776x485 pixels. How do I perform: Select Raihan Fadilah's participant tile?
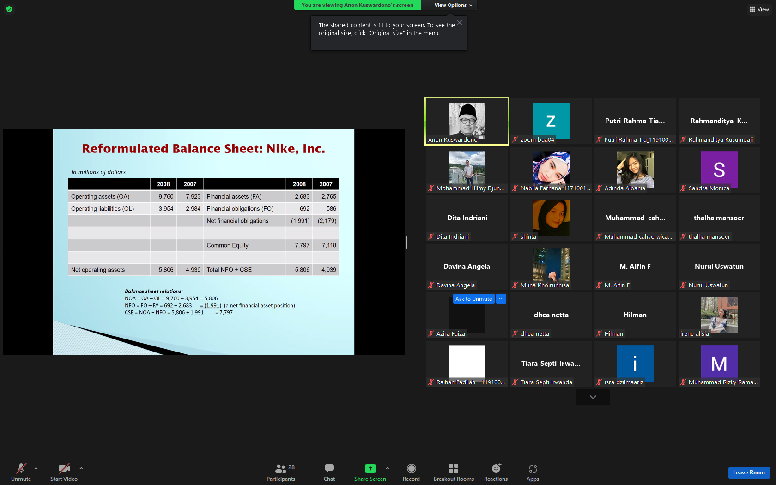click(467, 364)
